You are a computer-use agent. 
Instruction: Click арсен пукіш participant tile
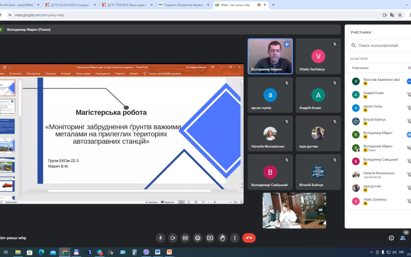pos(270,95)
